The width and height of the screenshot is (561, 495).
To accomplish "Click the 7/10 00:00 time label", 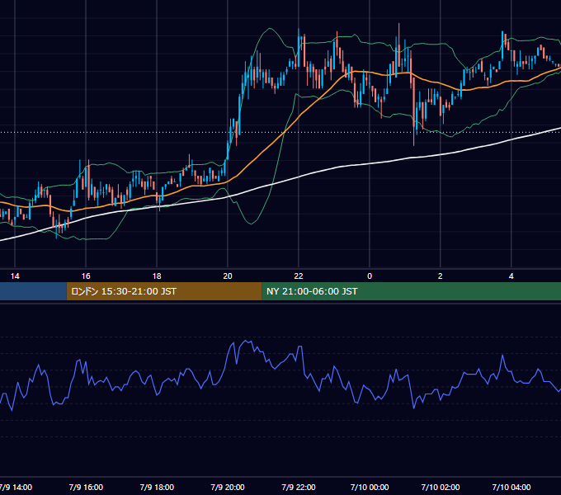I will tap(370, 487).
